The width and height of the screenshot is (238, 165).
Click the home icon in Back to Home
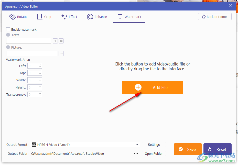point(203,17)
